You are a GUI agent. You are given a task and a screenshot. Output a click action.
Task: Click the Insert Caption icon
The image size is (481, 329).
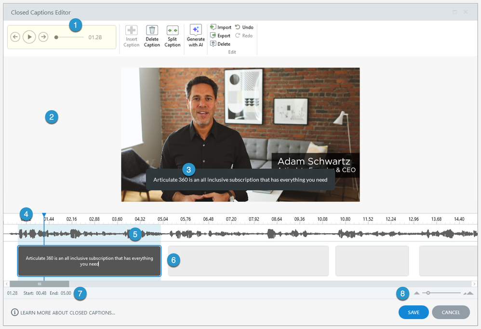click(x=132, y=31)
